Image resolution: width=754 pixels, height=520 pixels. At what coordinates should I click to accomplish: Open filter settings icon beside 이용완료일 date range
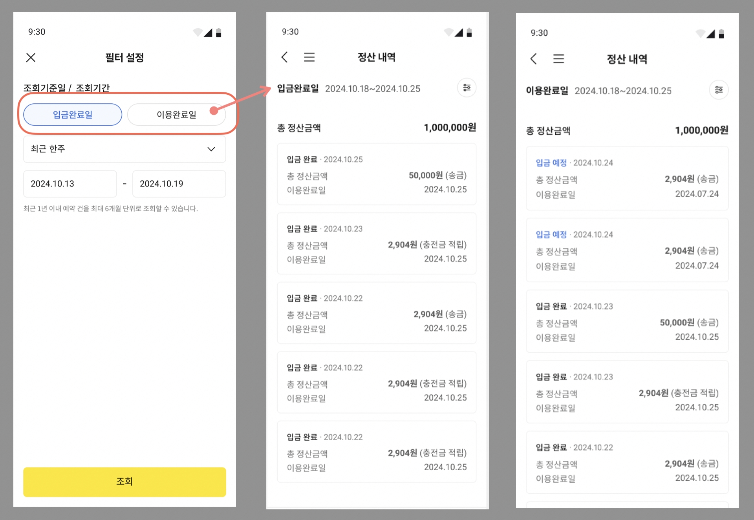(x=718, y=90)
